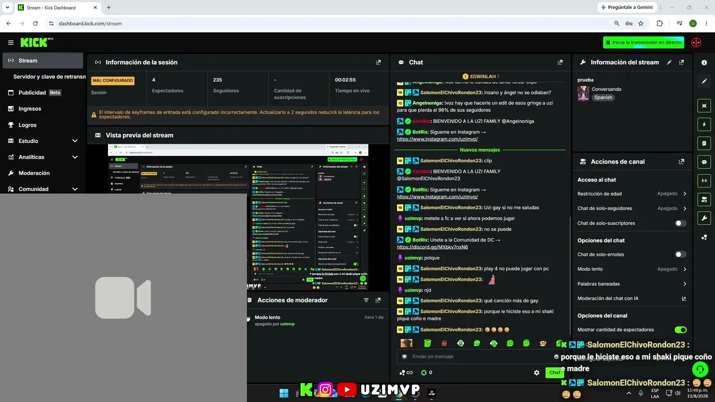Screen dimensions: 715x402
Task: Expand the Estudio sidebar section
Action: pyautogui.click(x=42, y=141)
